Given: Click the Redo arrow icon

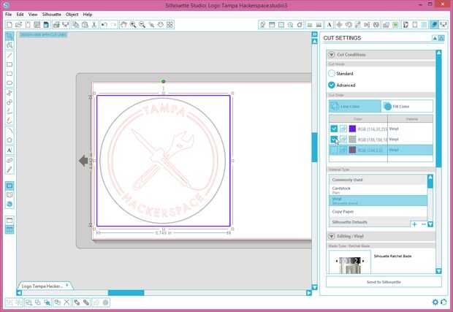Looking at the screenshot, I should click(113, 25).
